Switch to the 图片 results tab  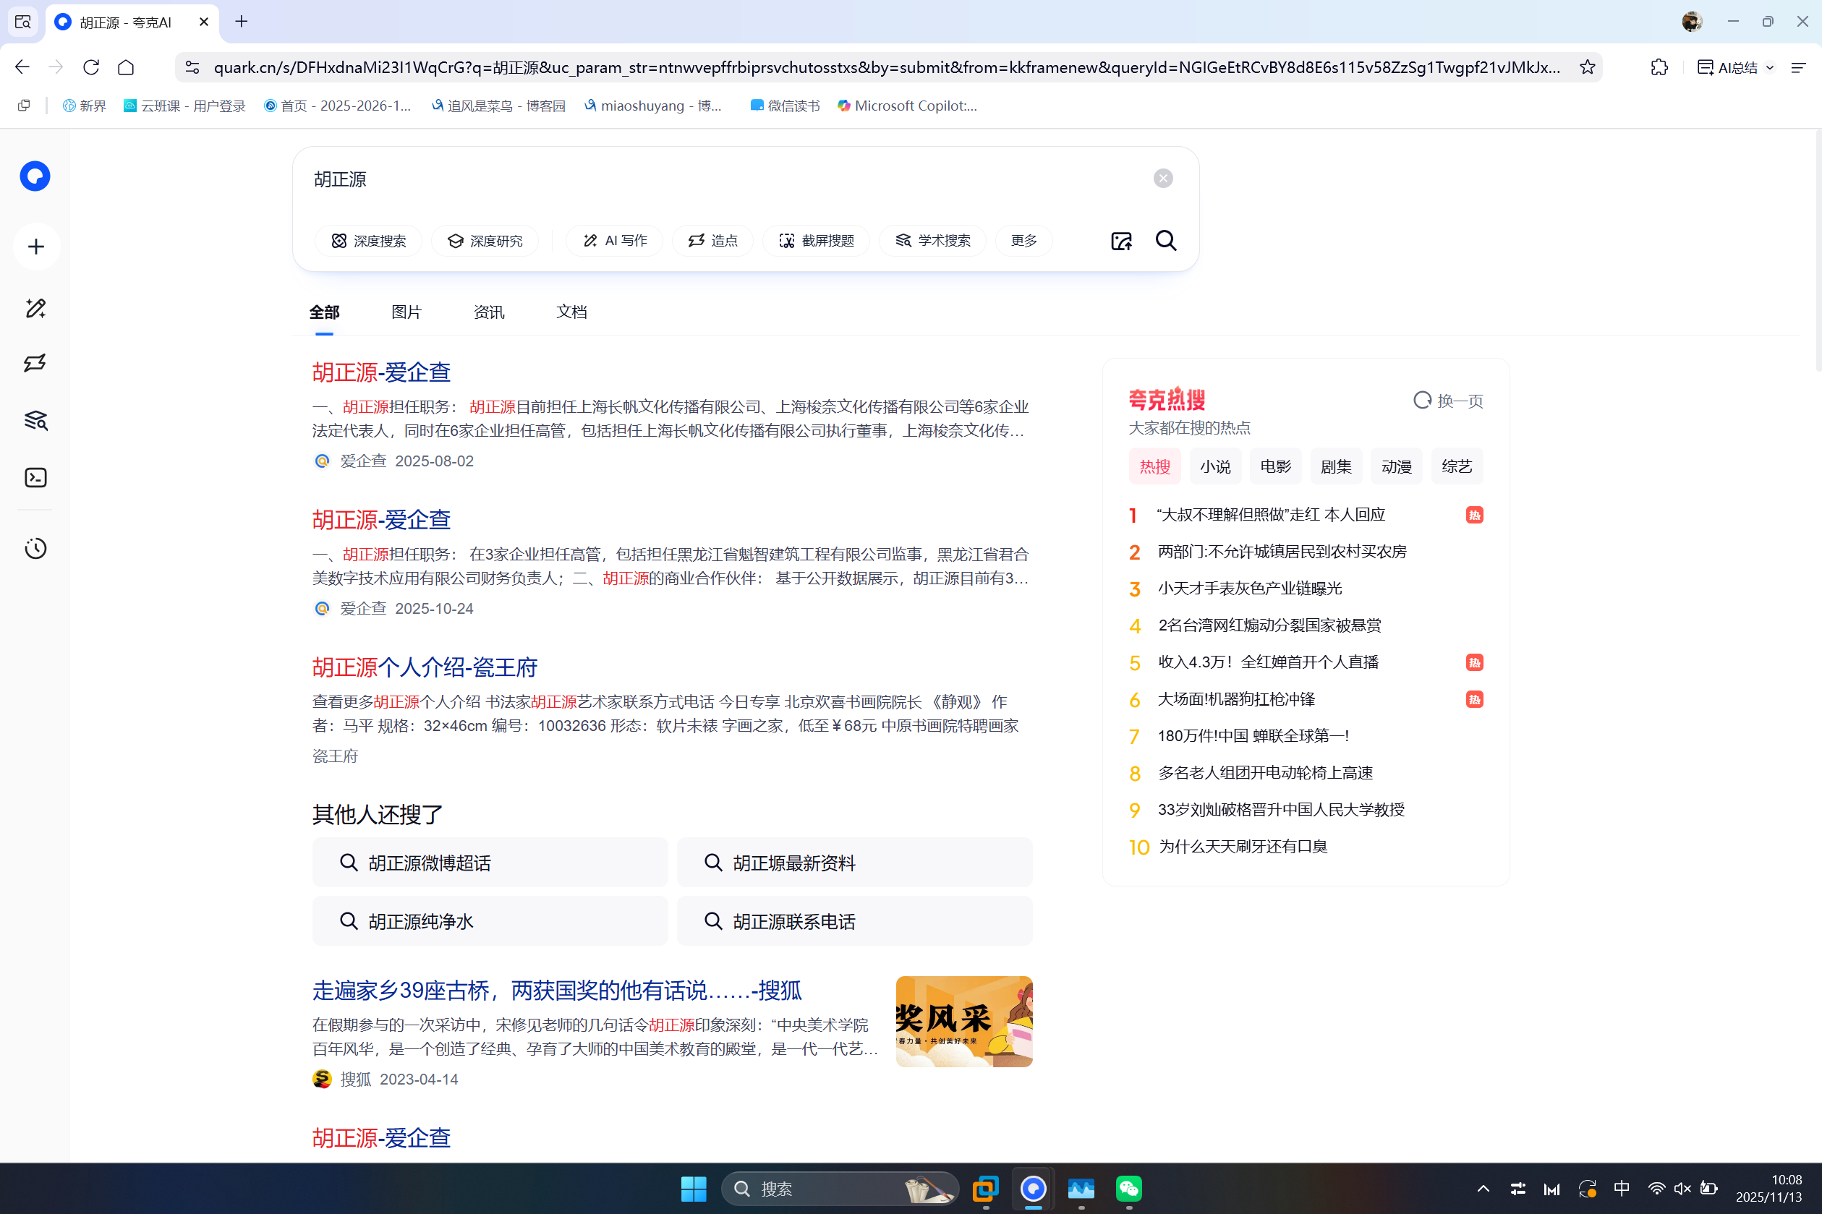click(x=406, y=311)
